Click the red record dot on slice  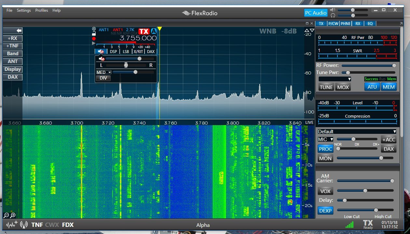coord(94,38)
